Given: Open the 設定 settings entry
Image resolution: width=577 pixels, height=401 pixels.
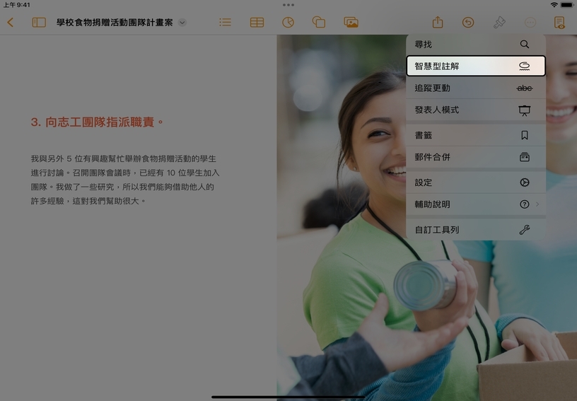Looking at the screenshot, I should [x=476, y=182].
